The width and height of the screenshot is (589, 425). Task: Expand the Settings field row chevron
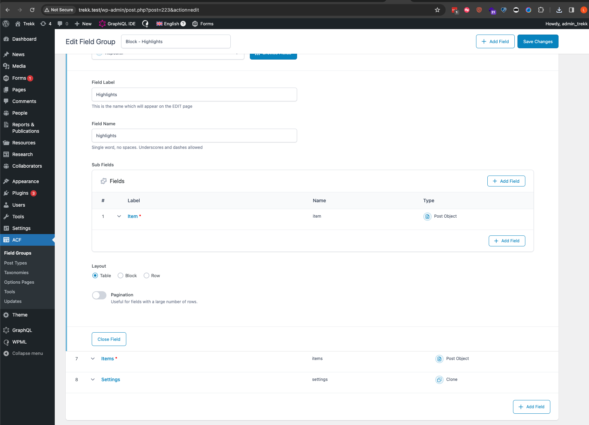[93, 379]
